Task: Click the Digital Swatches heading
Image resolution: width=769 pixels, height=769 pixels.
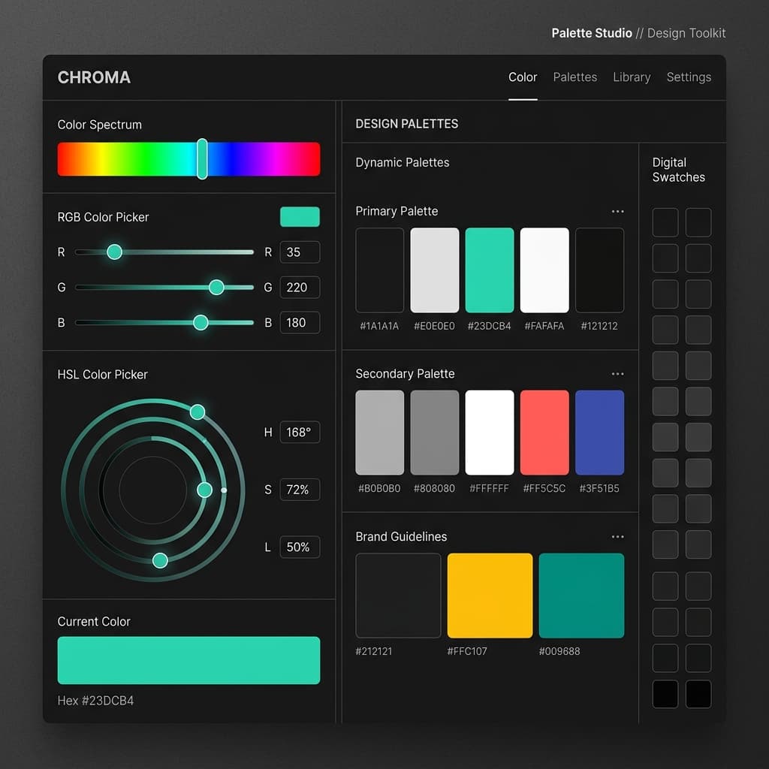Action: pos(679,170)
